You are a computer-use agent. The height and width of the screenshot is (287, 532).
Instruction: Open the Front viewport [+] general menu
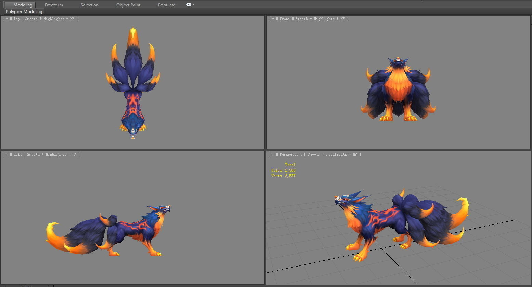pyautogui.click(x=273, y=19)
